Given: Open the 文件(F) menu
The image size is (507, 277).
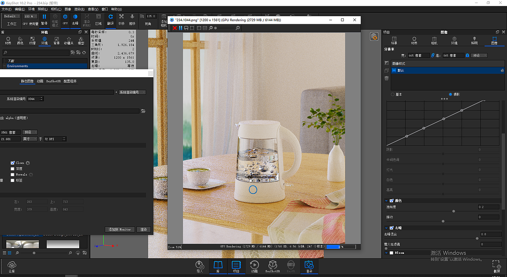Looking at the screenshot, I should pyautogui.click(x=7, y=9).
